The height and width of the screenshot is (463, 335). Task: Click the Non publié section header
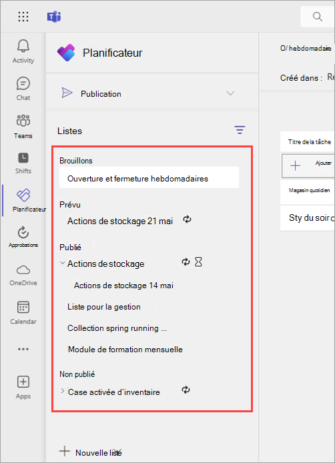coord(77,374)
